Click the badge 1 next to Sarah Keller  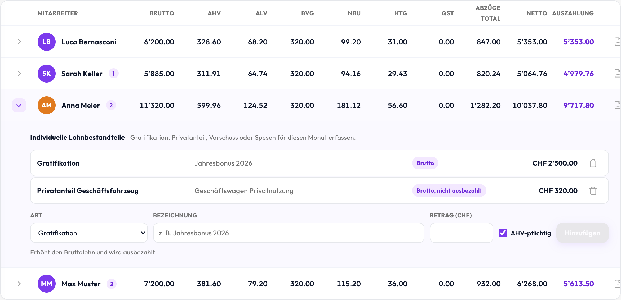tap(114, 74)
